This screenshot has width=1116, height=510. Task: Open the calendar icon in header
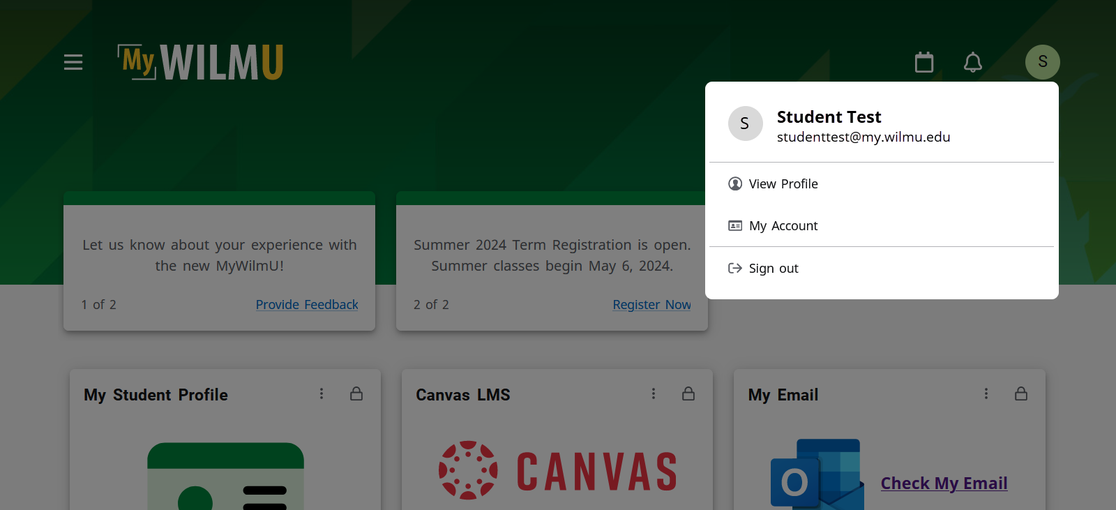tap(924, 62)
